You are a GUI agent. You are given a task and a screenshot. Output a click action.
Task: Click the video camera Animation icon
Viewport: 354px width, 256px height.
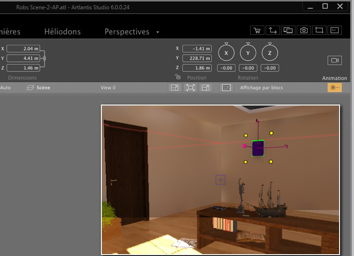click(334, 60)
